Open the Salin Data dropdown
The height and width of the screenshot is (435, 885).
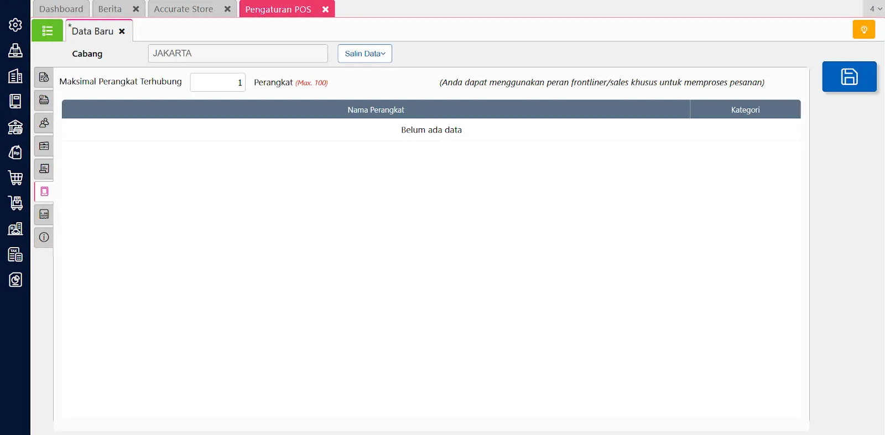(x=365, y=54)
